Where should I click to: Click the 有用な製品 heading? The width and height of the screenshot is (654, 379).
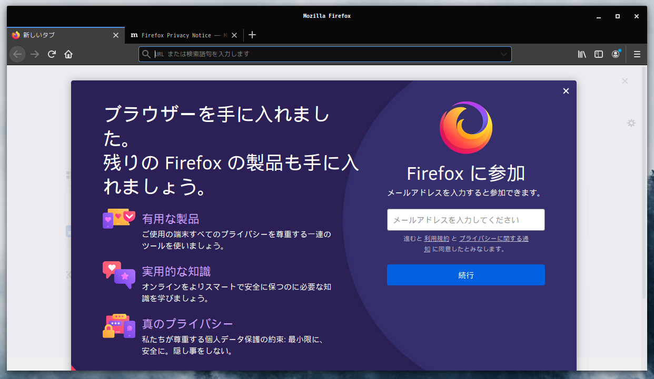click(171, 219)
